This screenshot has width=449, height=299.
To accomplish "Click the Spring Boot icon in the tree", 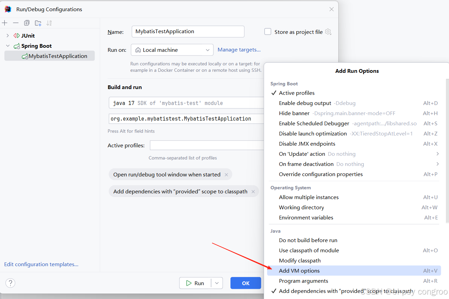I will [17, 46].
